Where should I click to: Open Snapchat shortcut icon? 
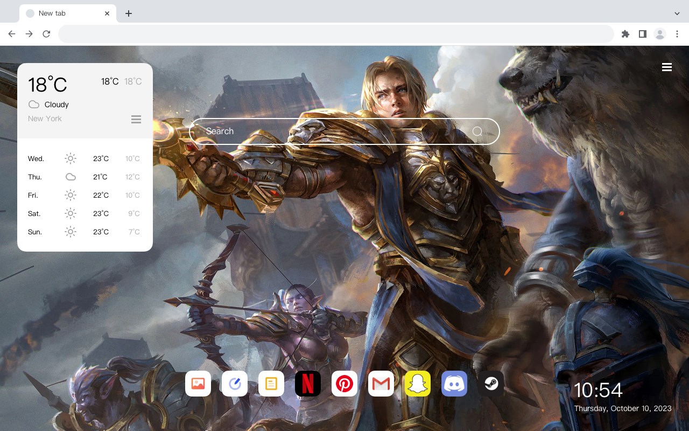(x=418, y=384)
